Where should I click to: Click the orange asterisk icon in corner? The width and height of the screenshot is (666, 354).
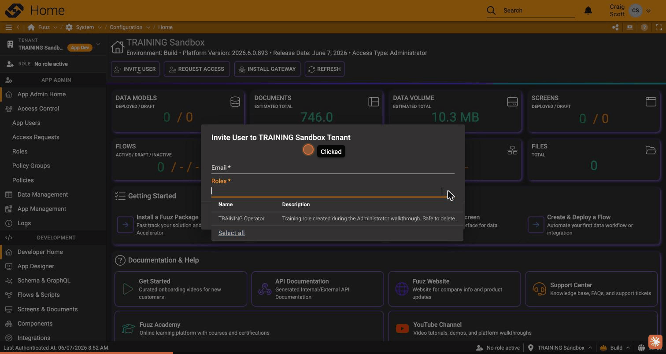[655, 341]
